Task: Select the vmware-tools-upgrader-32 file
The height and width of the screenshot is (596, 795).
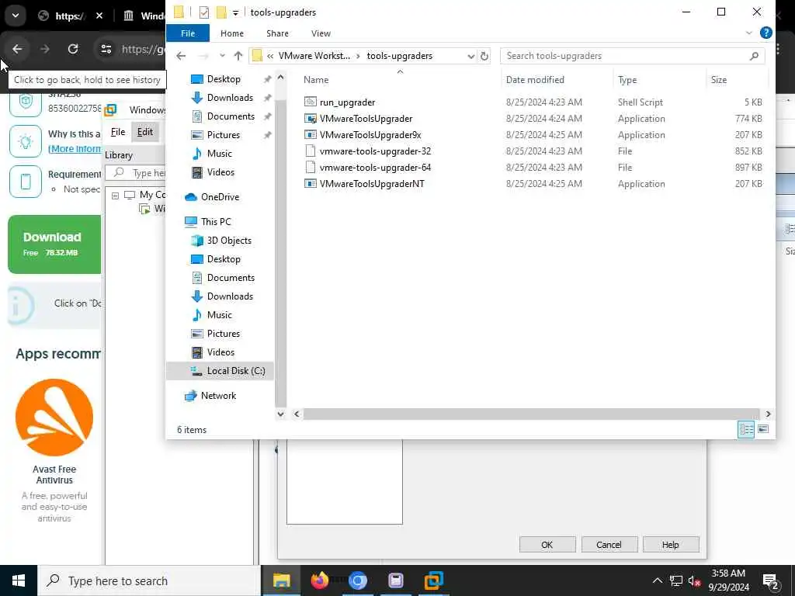Action: tap(375, 151)
